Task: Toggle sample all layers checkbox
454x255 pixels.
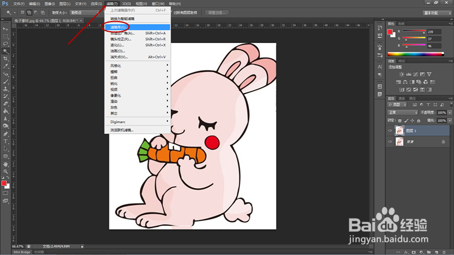Action: click(x=173, y=12)
